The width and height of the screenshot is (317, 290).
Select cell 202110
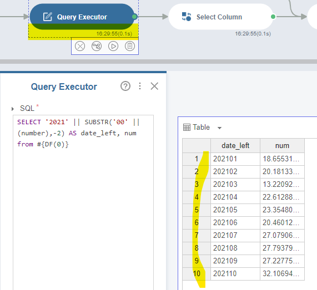click(235, 273)
